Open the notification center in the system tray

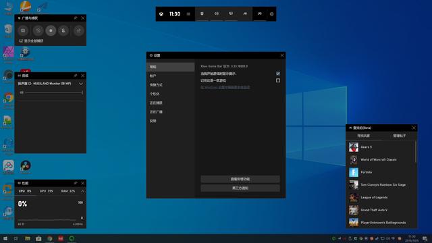[x=425, y=238]
